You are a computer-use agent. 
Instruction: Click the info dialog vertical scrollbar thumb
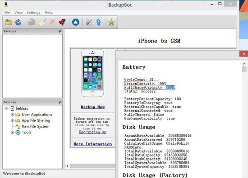point(244,69)
